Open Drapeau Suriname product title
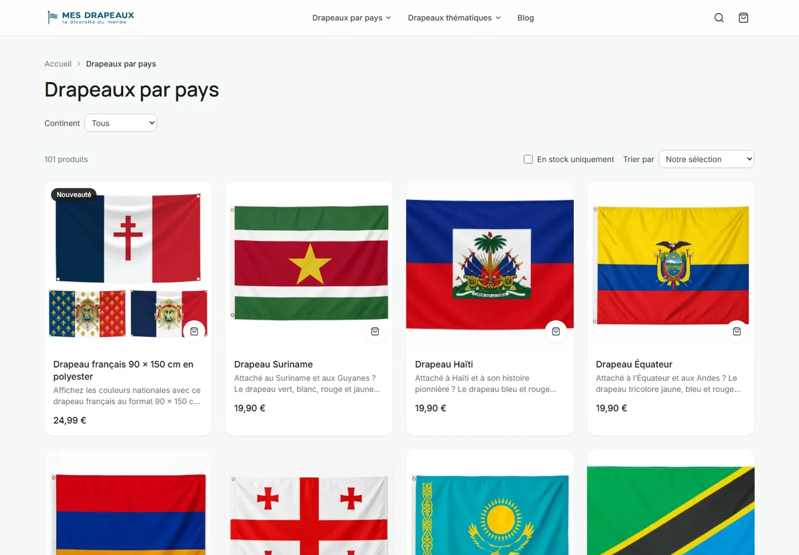Screen dimensions: 799x555 [x=273, y=364]
